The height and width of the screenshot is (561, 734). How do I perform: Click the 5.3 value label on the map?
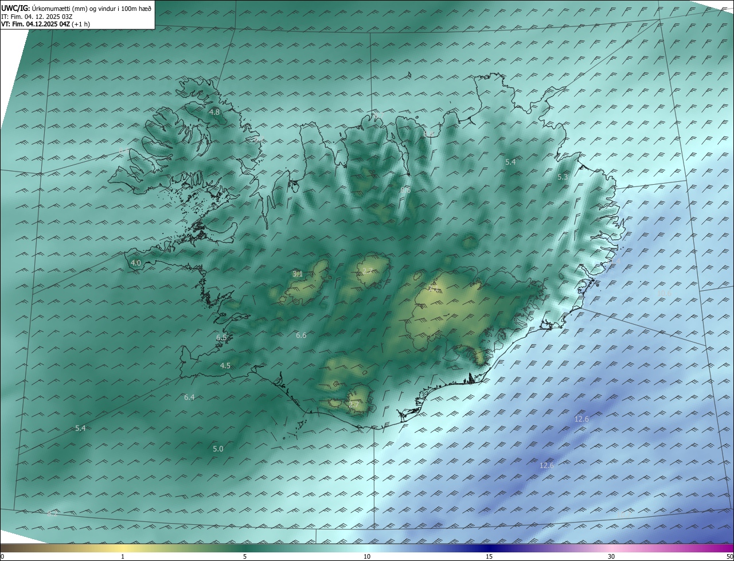(563, 177)
